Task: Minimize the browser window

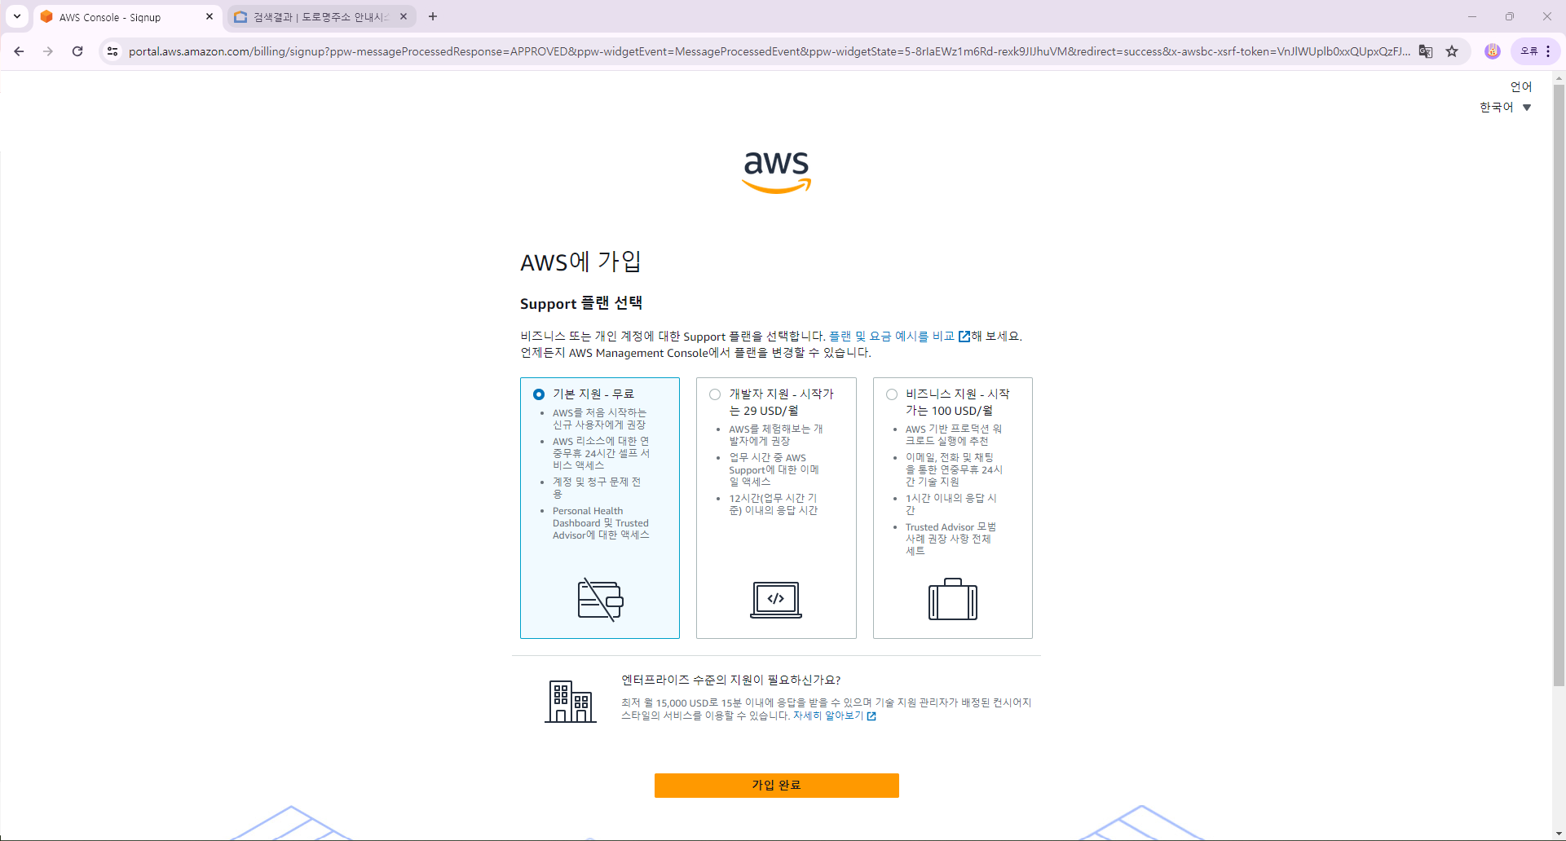Action: tap(1472, 16)
